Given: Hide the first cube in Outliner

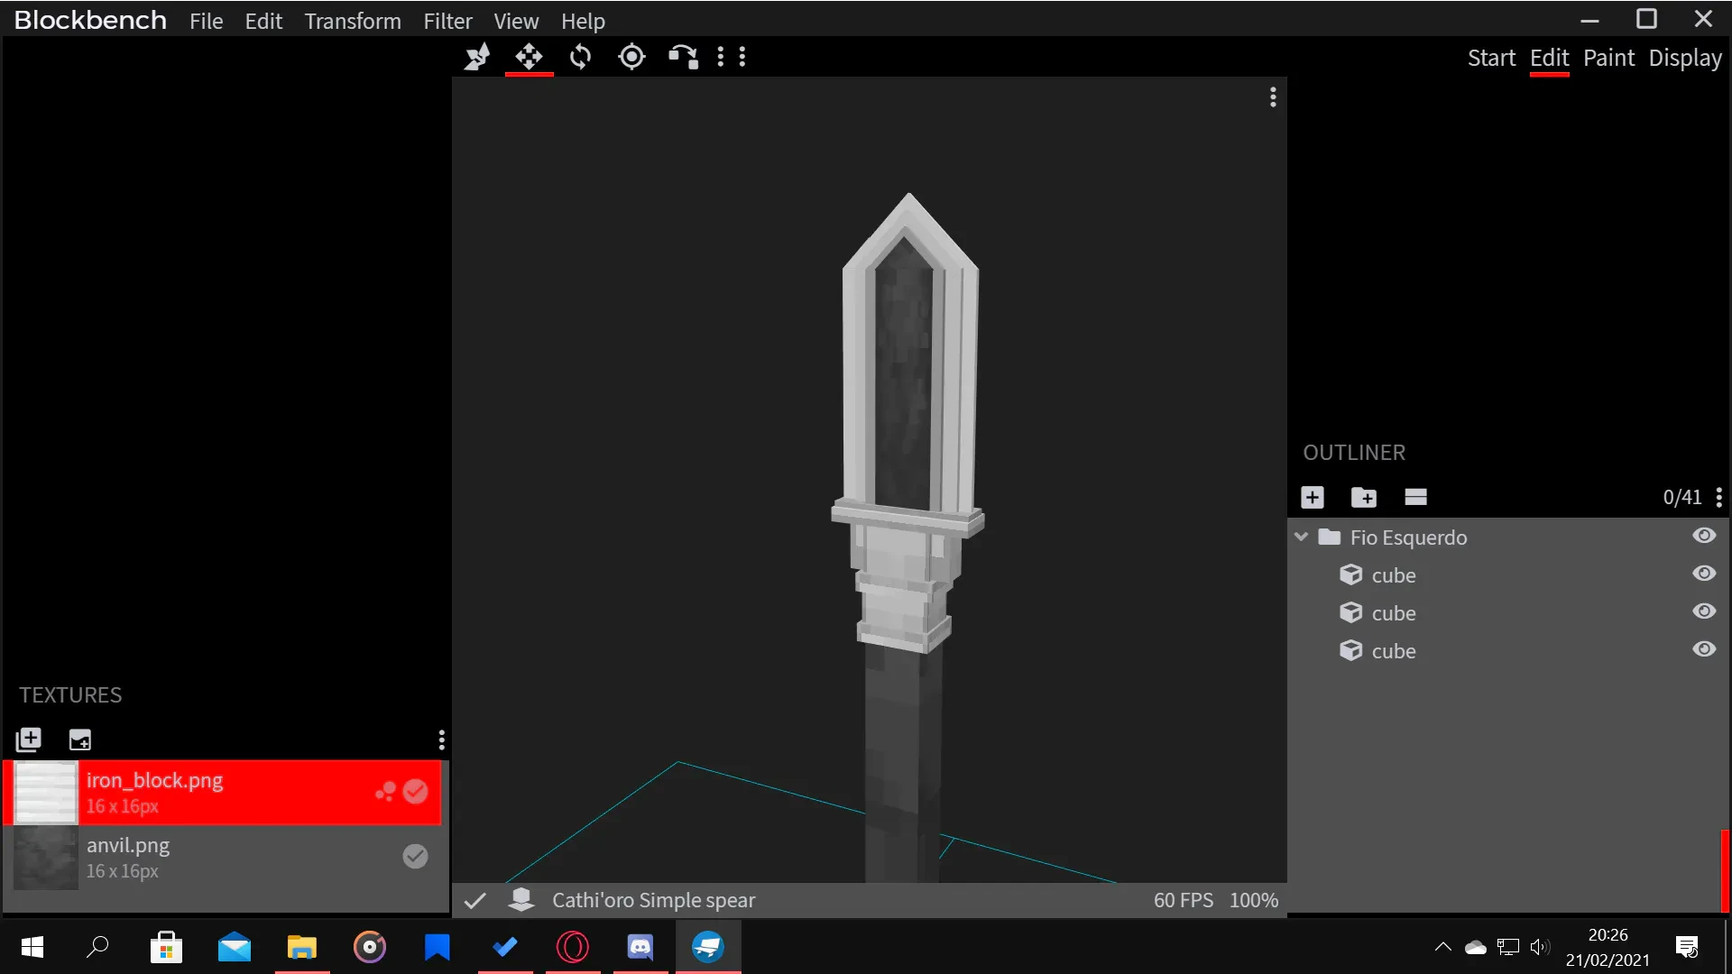Looking at the screenshot, I should click(x=1704, y=574).
